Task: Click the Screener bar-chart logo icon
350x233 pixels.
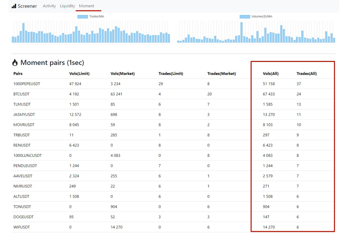Action: pyautogui.click(x=14, y=6)
